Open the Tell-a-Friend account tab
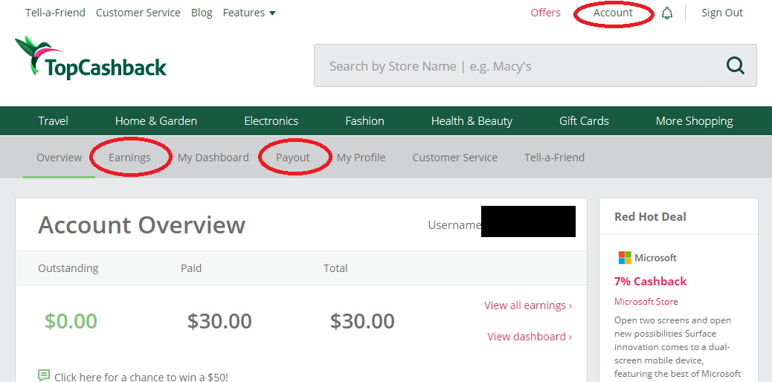The image size is (772, 382). (554, 158)
